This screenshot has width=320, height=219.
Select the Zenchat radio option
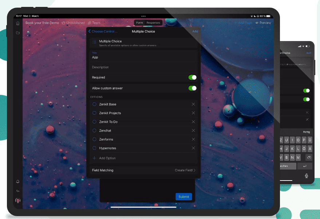pyautogui.click(x=94, y=130)
